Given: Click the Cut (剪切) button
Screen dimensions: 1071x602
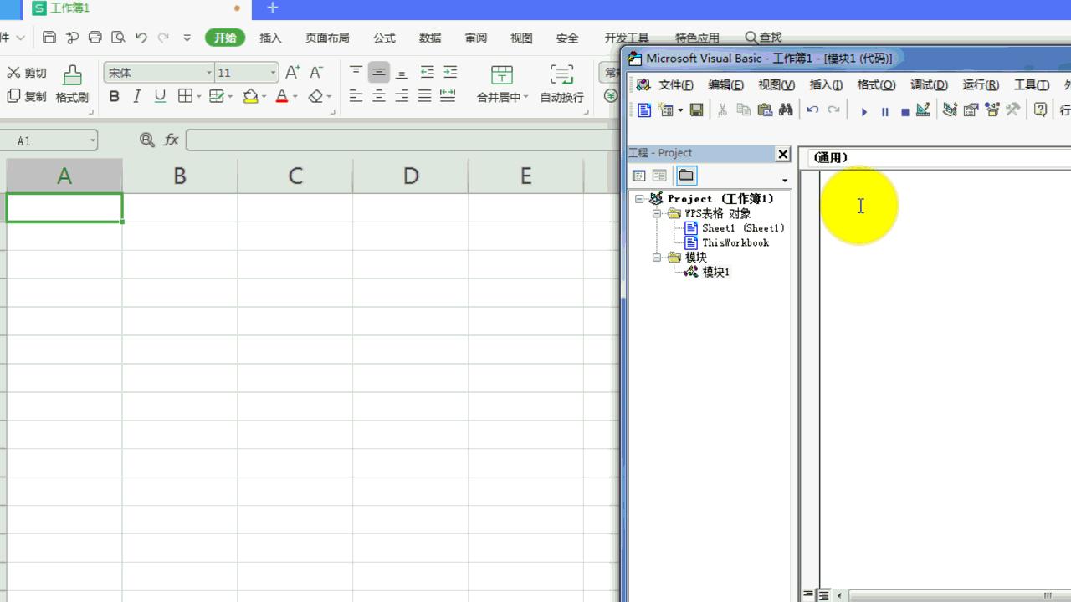Looking at the screenshot, I should tap(27, 73).
